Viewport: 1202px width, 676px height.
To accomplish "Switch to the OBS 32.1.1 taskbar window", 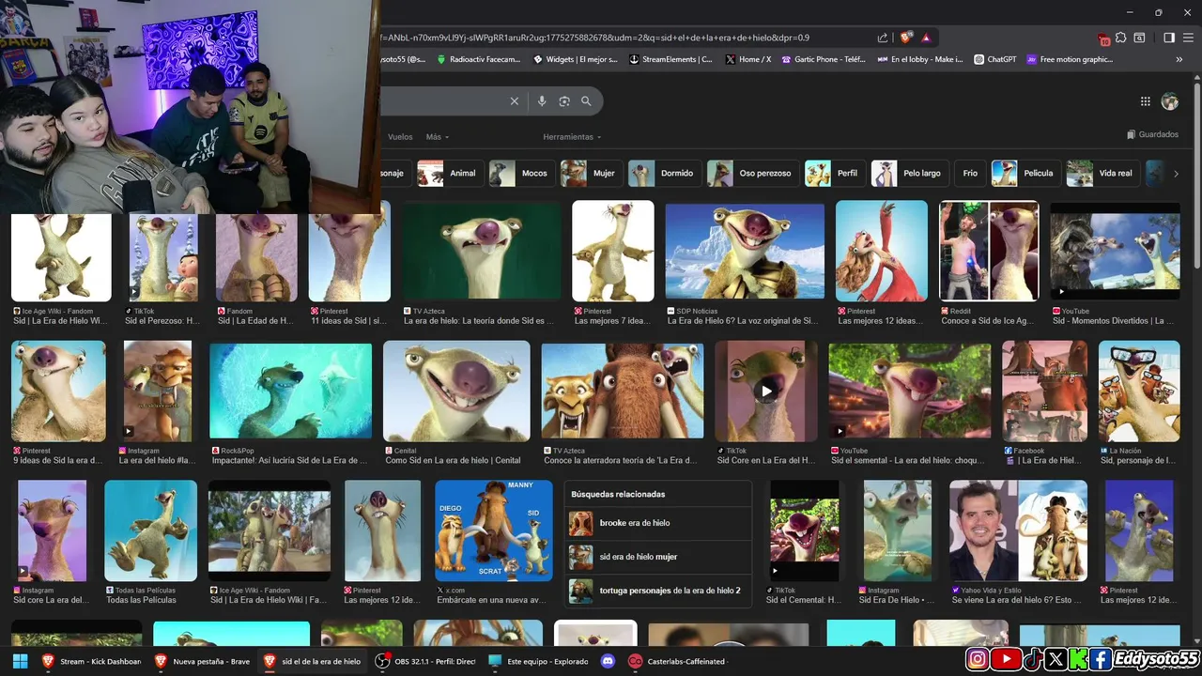I will (x=425, y=661).
